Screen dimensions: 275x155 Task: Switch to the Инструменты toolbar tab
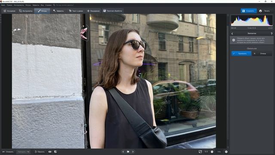point(26,11)
